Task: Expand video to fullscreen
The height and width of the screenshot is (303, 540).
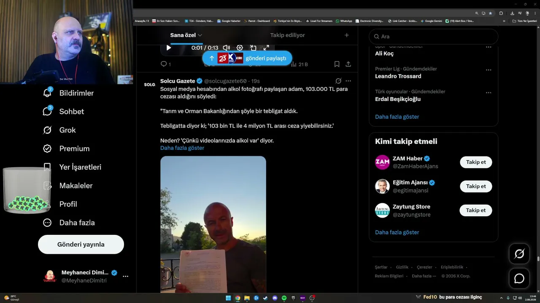Action: (x=266, y=48)
